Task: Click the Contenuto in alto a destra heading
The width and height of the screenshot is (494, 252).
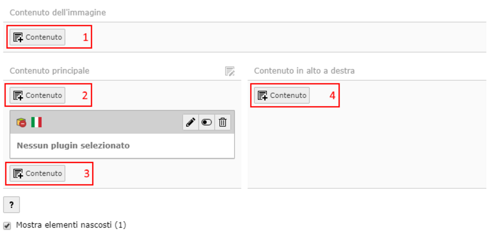Action: point(304,70)
